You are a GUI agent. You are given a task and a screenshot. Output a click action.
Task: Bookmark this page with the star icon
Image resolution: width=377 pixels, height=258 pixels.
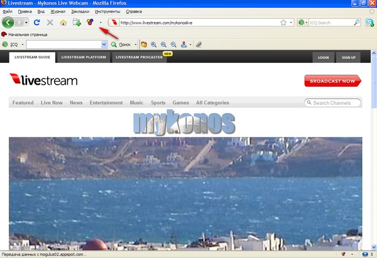point(283,23)
